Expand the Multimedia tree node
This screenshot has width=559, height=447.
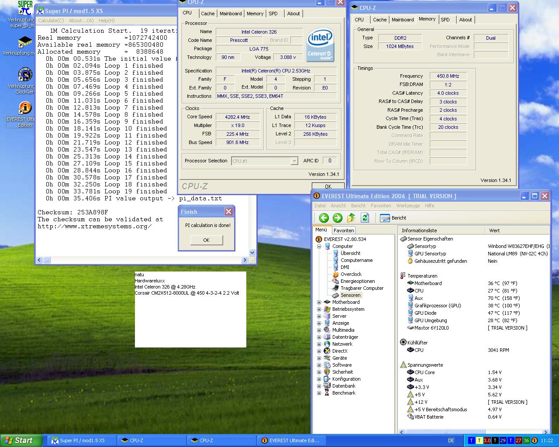tap(319, 330)
